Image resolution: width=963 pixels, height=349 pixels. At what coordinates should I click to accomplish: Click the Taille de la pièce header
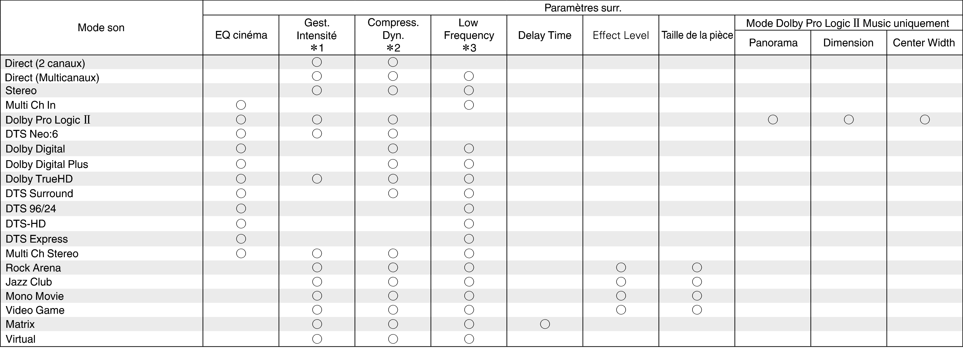[x=697, y=35]
